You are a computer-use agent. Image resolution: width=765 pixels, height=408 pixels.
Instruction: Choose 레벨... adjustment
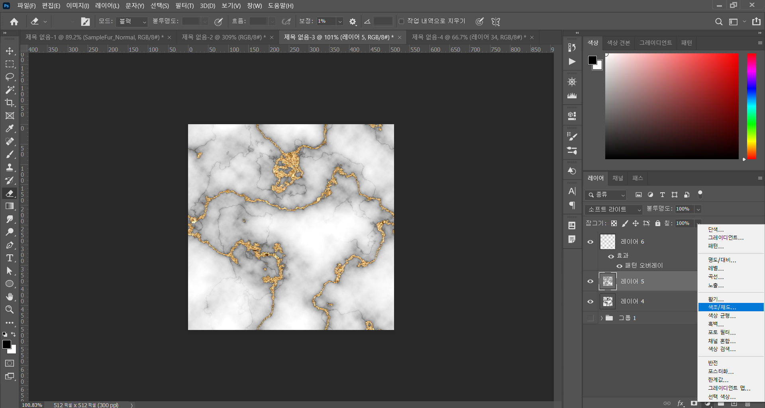coord(731,268)
